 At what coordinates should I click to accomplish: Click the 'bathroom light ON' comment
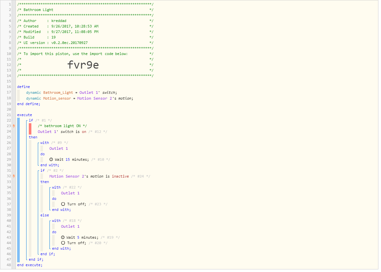point(62,126)
